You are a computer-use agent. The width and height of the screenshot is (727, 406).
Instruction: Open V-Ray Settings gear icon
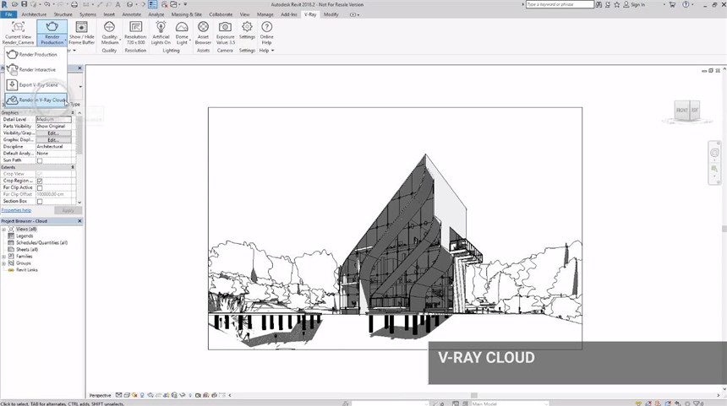coord(247,28)
